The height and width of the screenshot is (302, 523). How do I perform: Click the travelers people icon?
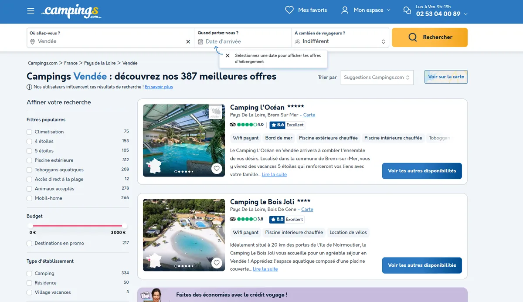[x=298, y=42]
